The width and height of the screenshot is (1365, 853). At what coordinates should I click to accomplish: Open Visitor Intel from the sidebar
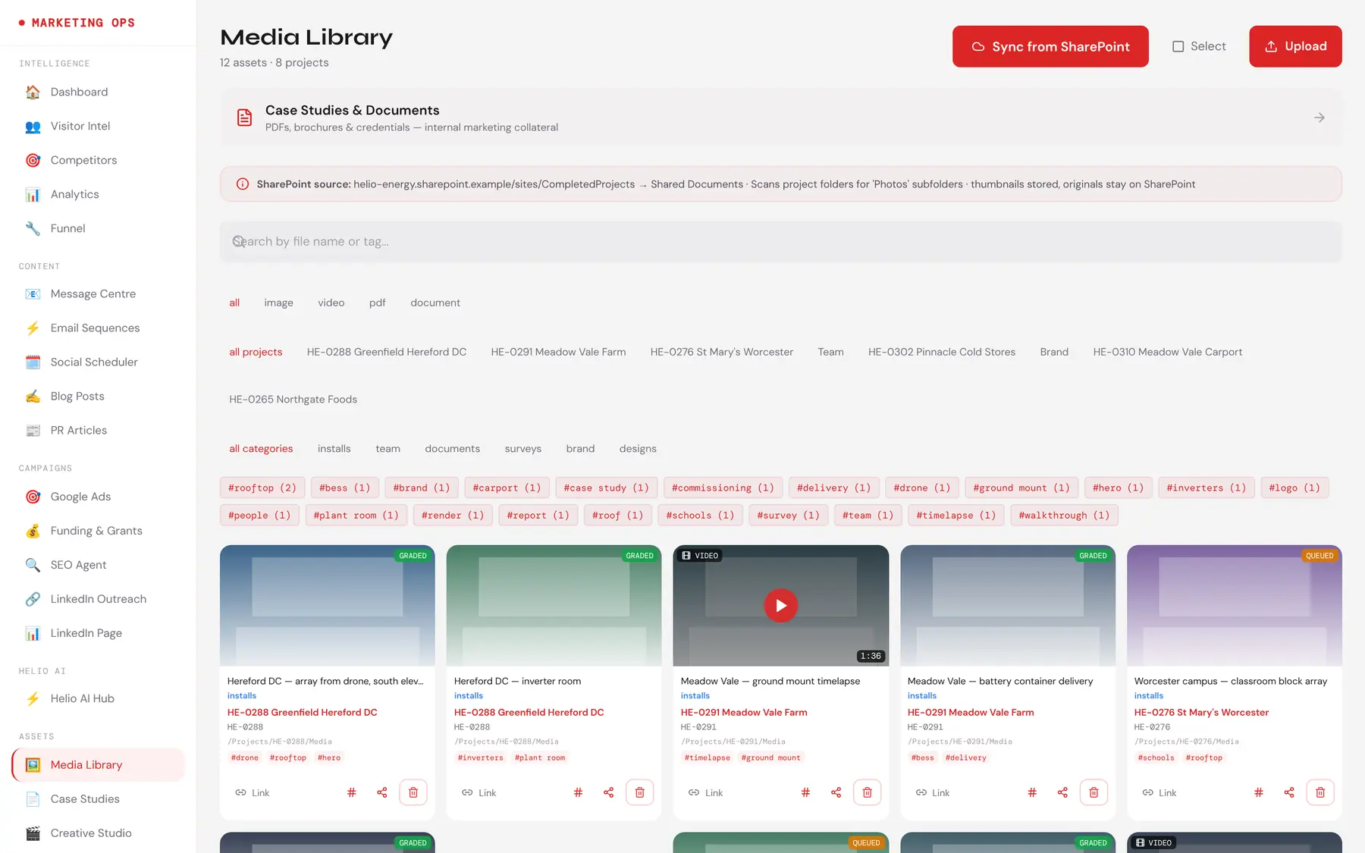click(x=99, y=126)
